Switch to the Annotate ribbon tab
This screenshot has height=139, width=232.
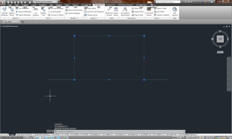pos(25,5)
